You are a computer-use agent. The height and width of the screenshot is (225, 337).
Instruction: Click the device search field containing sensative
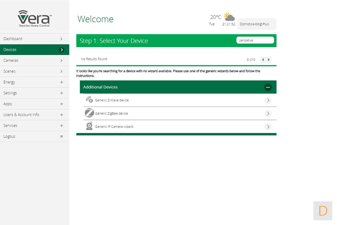(255, 40)
